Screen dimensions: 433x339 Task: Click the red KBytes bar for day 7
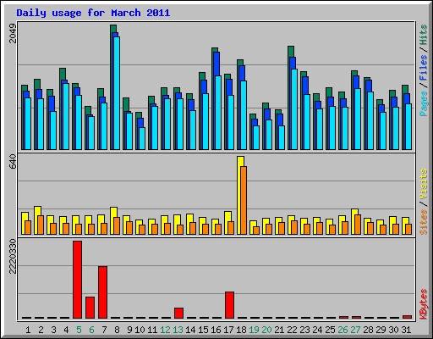click(103, 292)
